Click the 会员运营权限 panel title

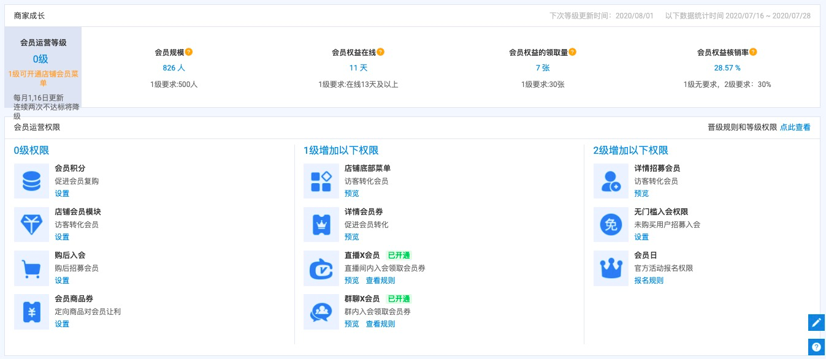click(37, 127)
